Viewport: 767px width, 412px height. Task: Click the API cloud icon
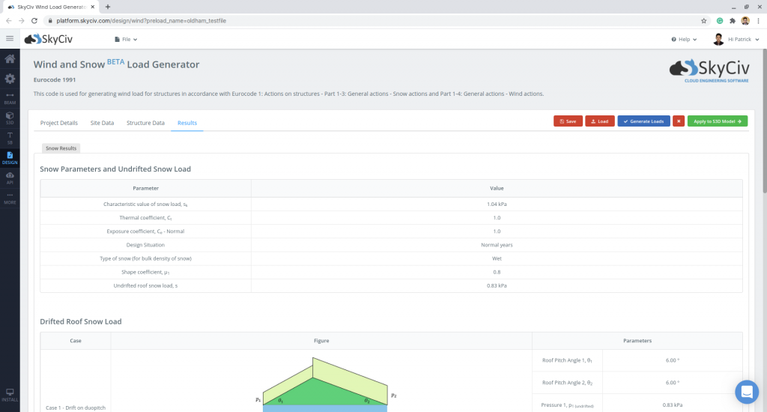point(10,177)
